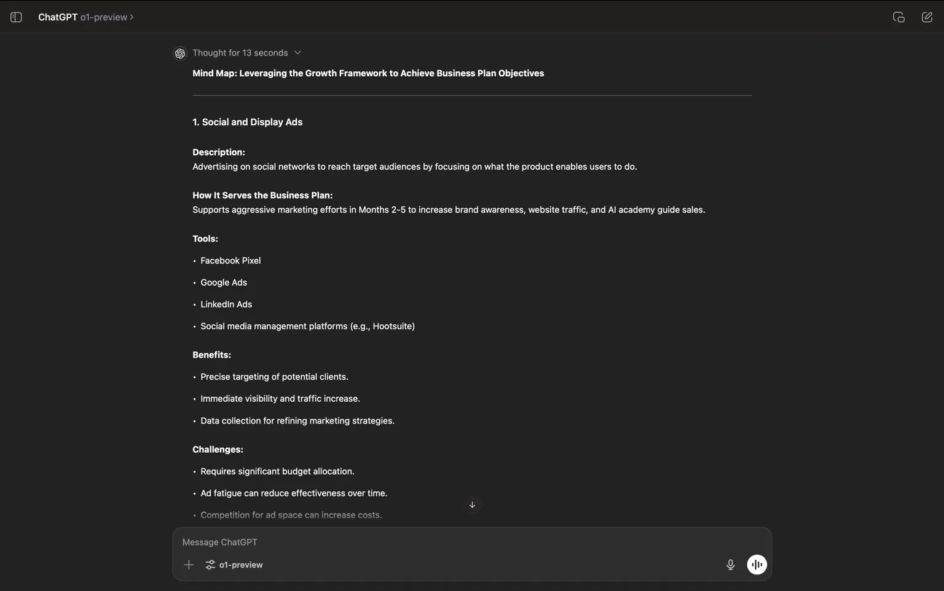
Task: Click the 'Google Ads' bullet item
Action: pos(224,283)
